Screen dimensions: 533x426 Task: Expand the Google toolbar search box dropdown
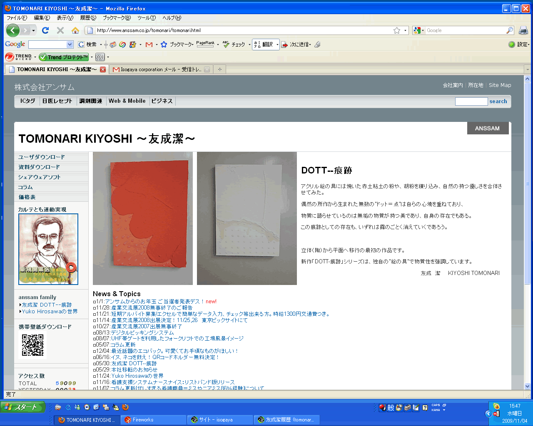tap(70, 45)
